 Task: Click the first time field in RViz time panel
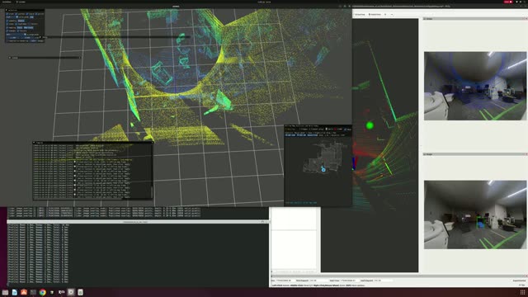click(x=285, y=280)
